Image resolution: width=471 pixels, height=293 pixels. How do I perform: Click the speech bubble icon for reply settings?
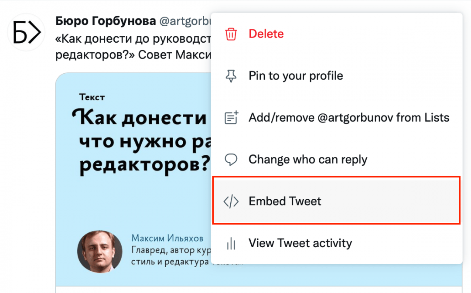(231, 159)
